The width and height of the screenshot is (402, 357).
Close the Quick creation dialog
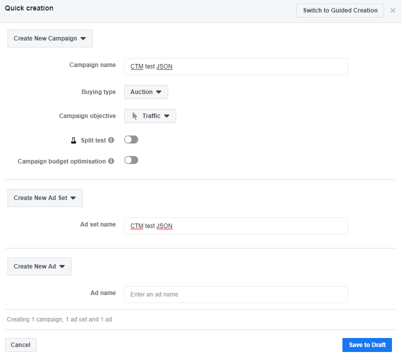pyautogui.click(x=393, y=10)
